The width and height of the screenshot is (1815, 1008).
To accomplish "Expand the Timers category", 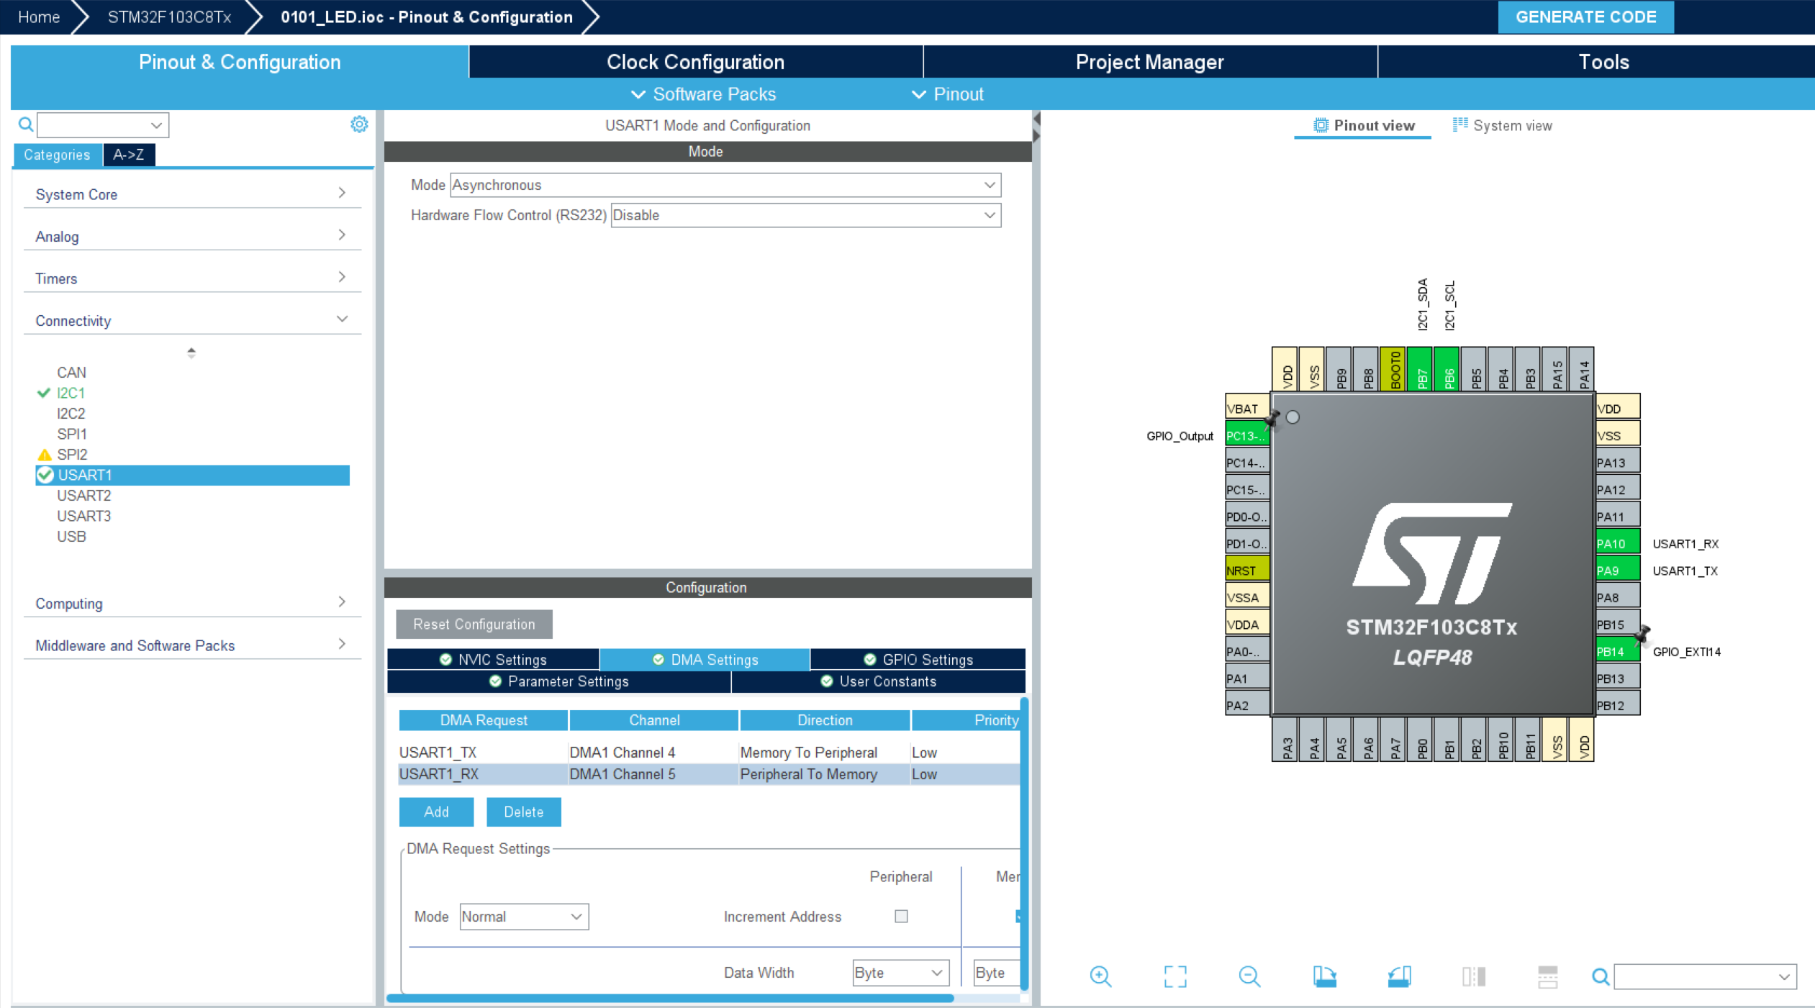I will point(192,278).
